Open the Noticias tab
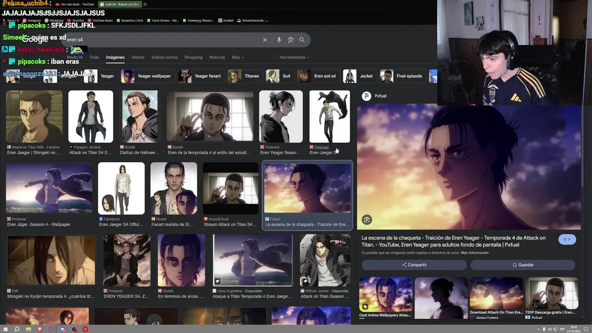 coord(217,57)
